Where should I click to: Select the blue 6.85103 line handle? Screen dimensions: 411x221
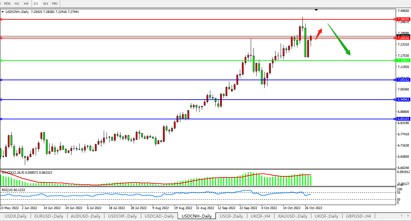[x=1, y=119]
